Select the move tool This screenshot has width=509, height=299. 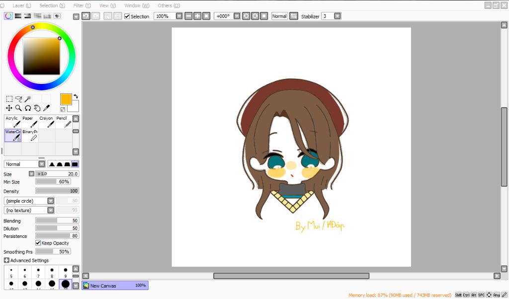[x=9, y=108]
